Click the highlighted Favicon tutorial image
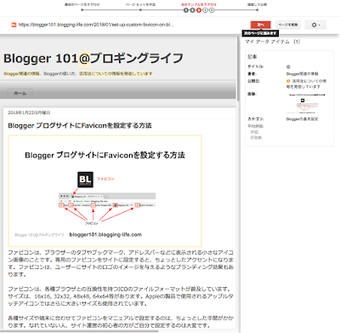340x333 pixels. (105, 191)
